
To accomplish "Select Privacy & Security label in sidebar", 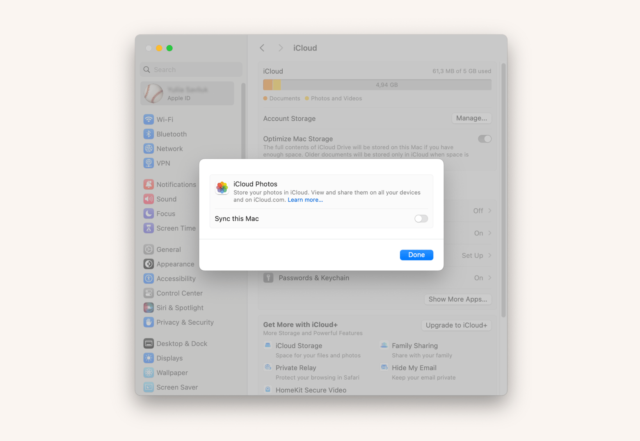I will click(x=185, y=323).
